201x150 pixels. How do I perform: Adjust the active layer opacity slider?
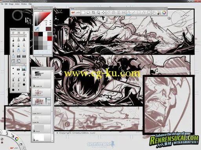pyautogui.click(x=46, y=101)
